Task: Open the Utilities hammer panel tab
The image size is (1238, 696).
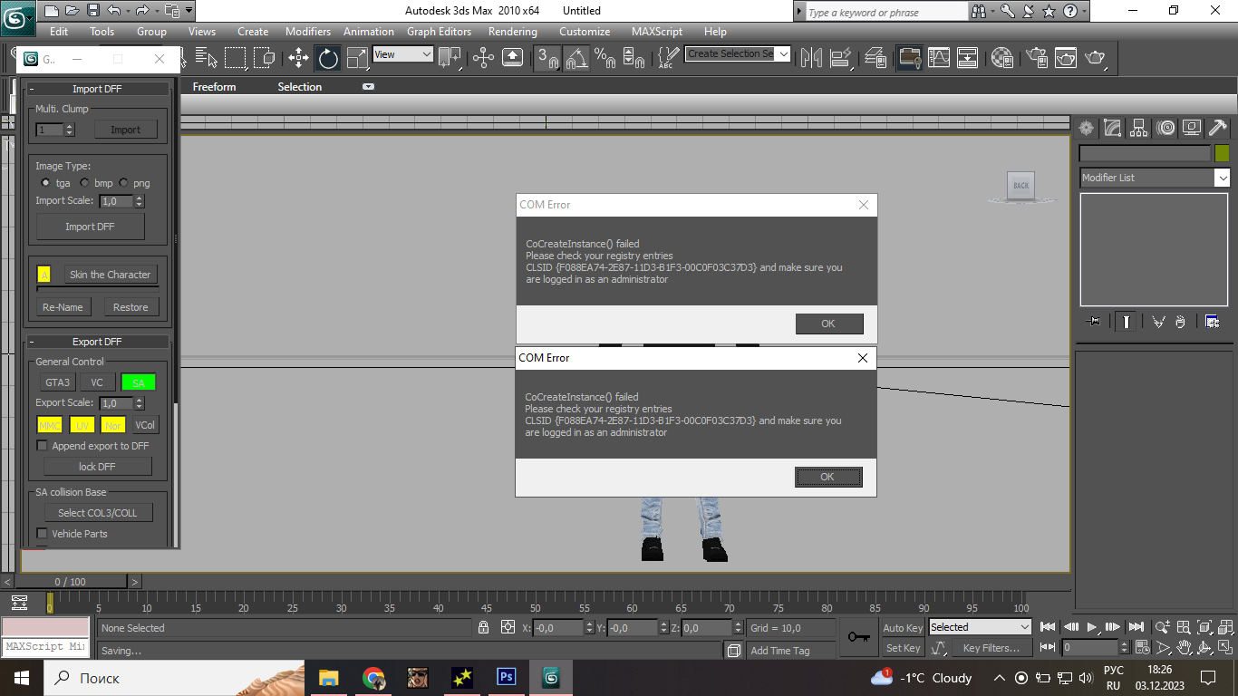Action: (1218, 128)
